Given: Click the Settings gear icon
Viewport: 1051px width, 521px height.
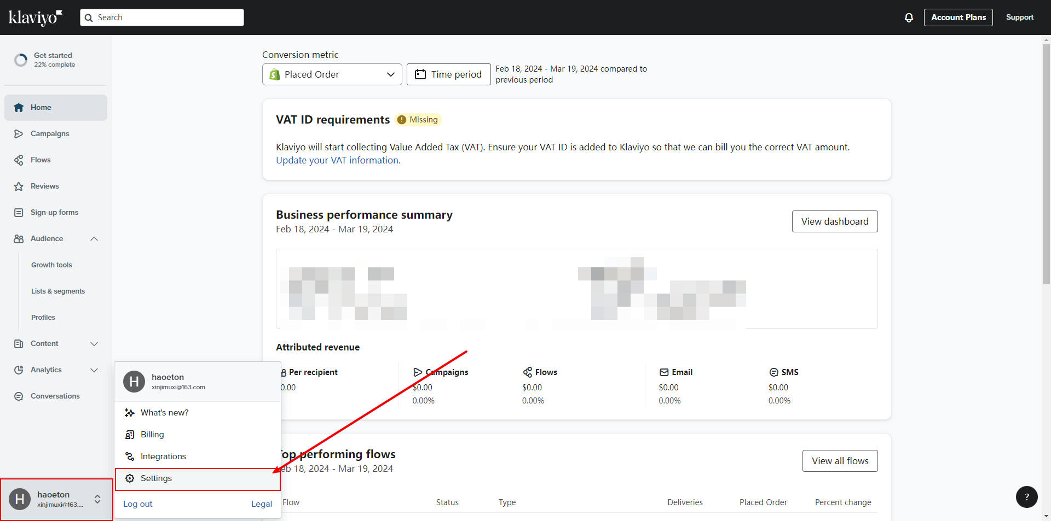Looking at the screenshot, I should tap(130, 478).
